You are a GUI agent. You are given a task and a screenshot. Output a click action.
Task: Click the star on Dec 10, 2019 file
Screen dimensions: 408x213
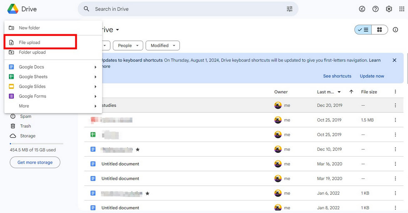(x=138, y=149)
